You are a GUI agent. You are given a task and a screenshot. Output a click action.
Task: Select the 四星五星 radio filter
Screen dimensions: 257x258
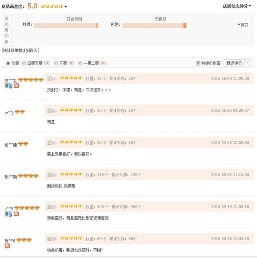(24, 63)
